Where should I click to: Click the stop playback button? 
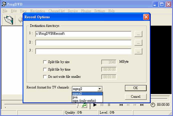(109, 105)
